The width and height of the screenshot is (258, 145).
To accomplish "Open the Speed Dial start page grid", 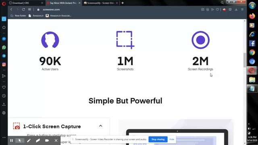I will coord(29,10).
